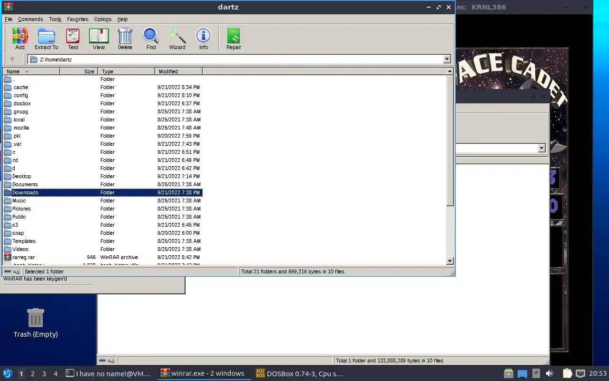Screen dimensions: 609x381
Task: Select the Documents folder row
Action: (x=102, y=184)
